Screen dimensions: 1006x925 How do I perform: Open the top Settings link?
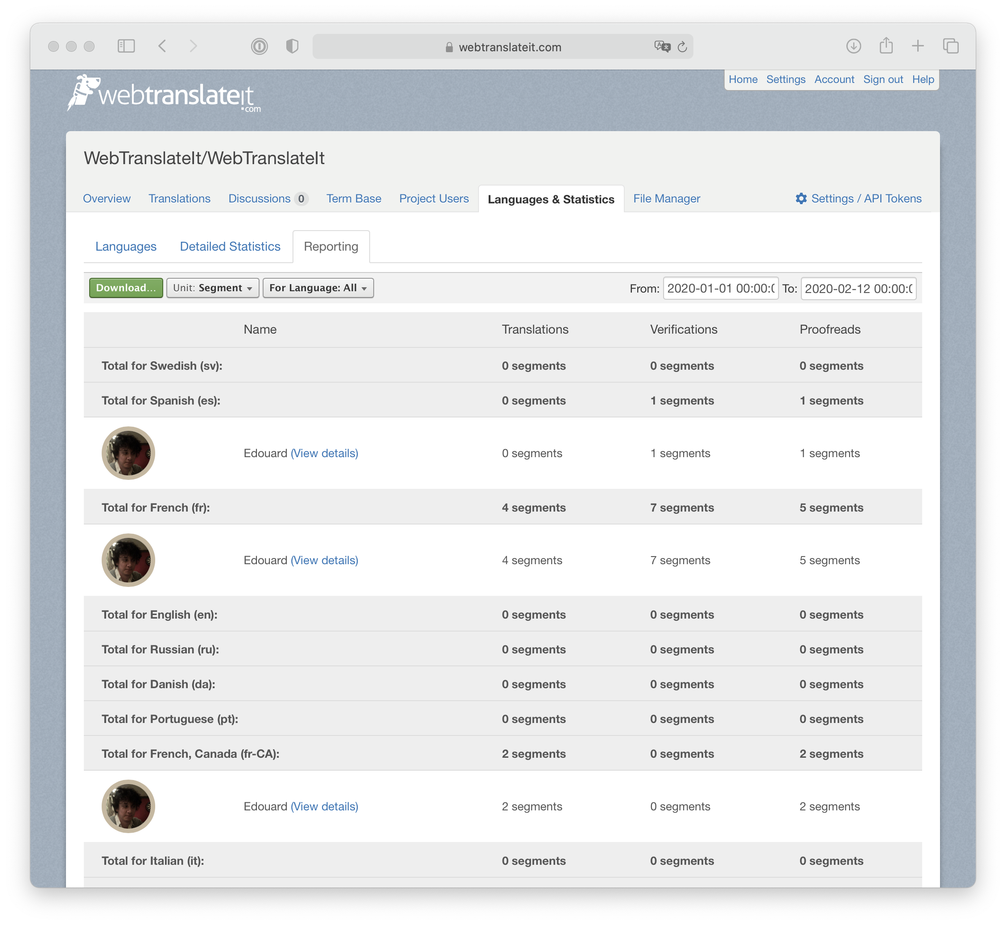(786, 79)
